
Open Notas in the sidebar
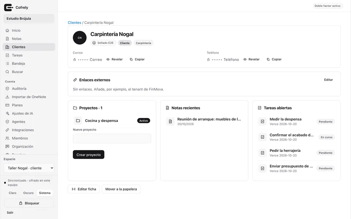coord(29,39)
